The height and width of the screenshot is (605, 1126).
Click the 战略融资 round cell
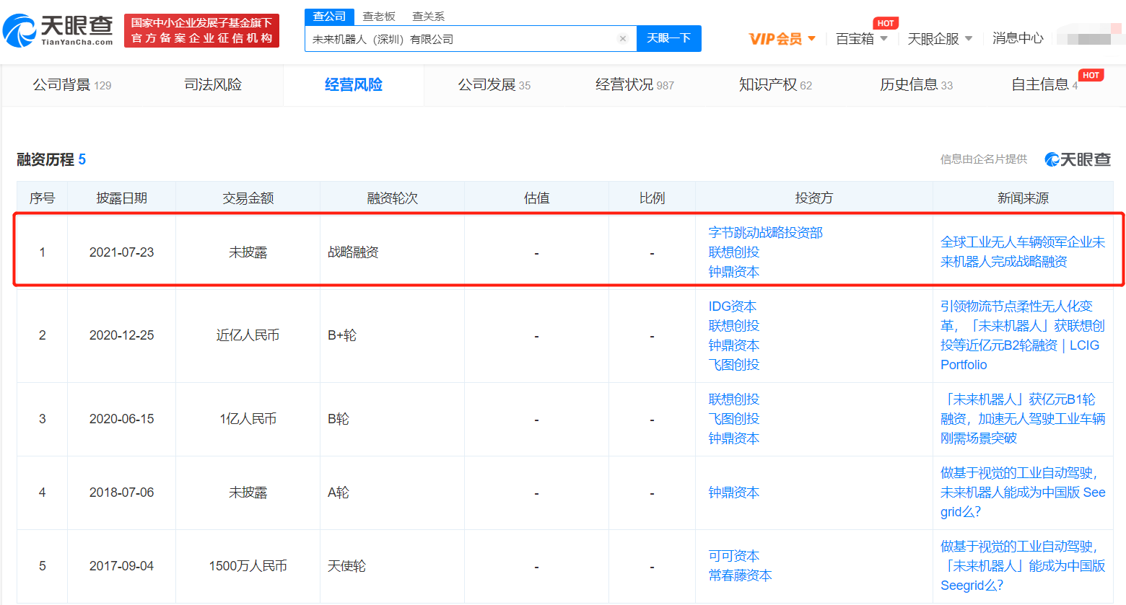point(353,252)
